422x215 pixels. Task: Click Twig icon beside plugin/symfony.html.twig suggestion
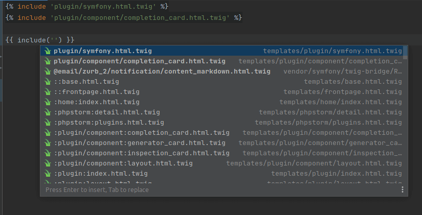(x=47, y=51)
